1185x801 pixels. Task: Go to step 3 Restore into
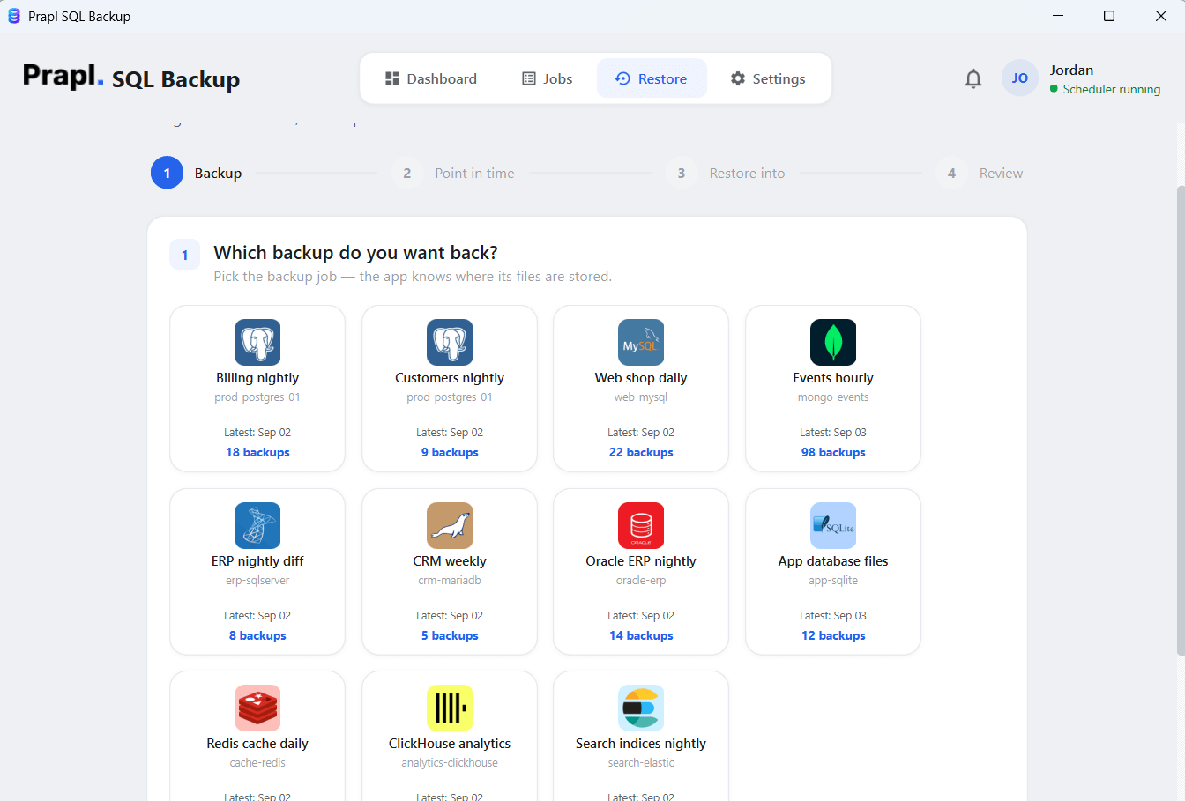pos(726,173)
